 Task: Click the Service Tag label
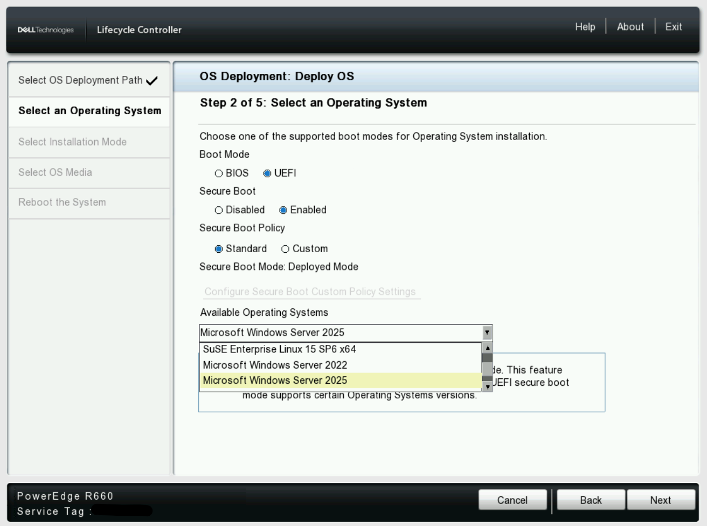(x=54, y=511)
